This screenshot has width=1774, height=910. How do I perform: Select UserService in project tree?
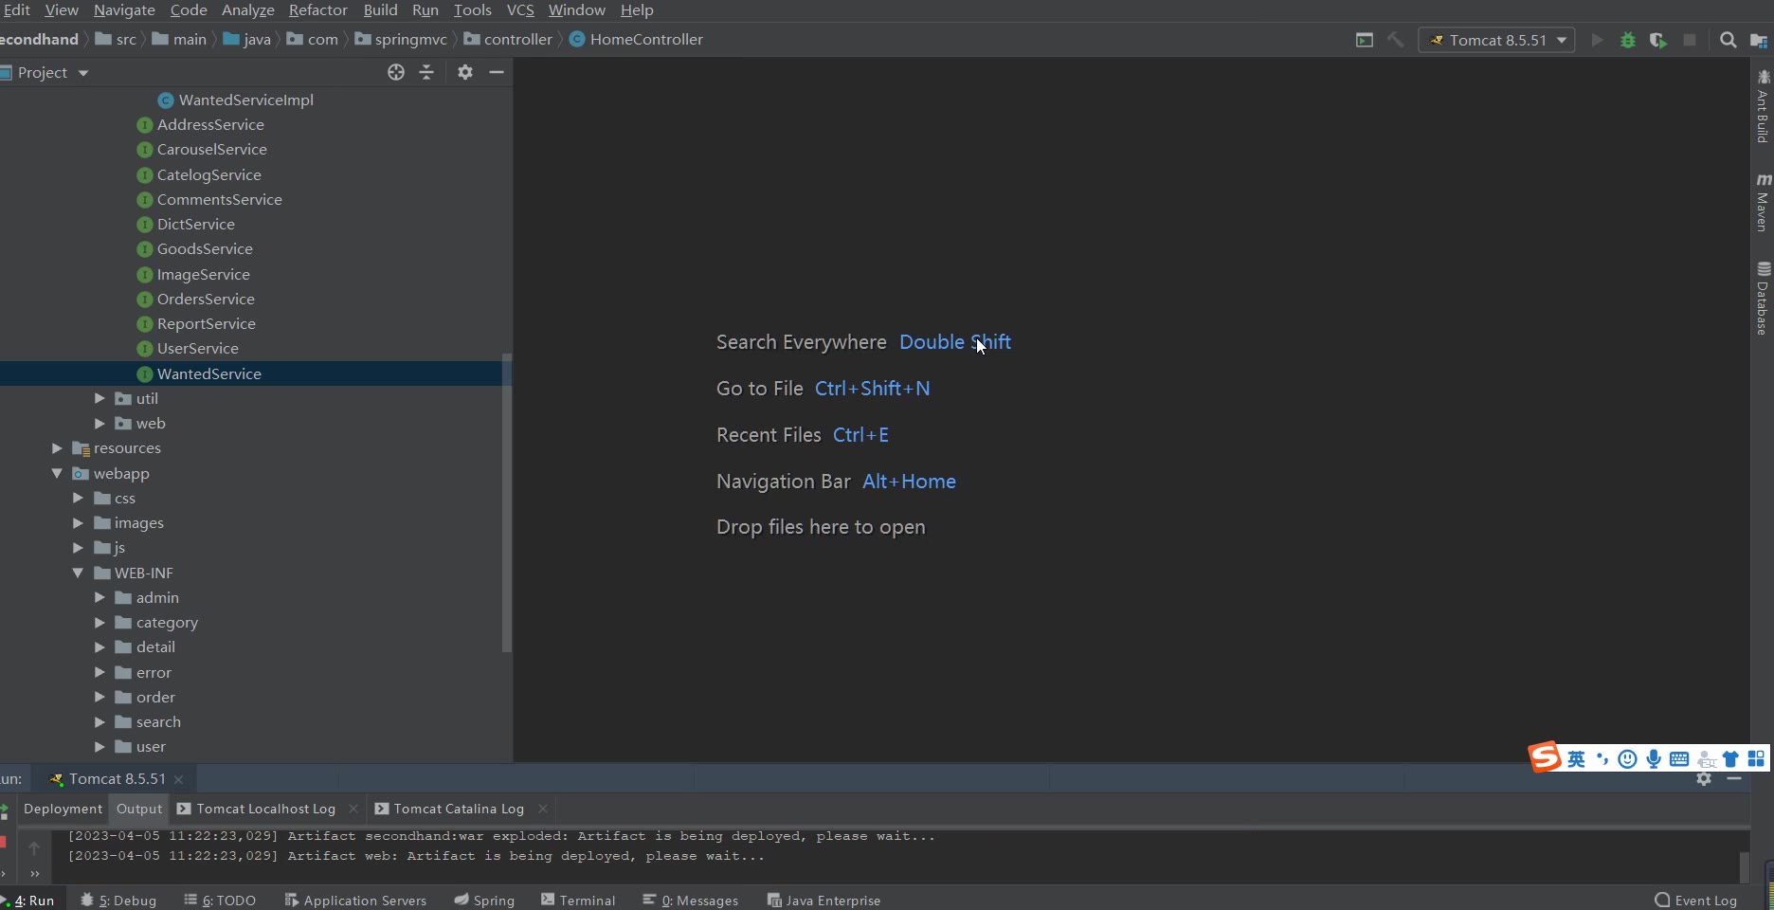[x=197, y=349]
